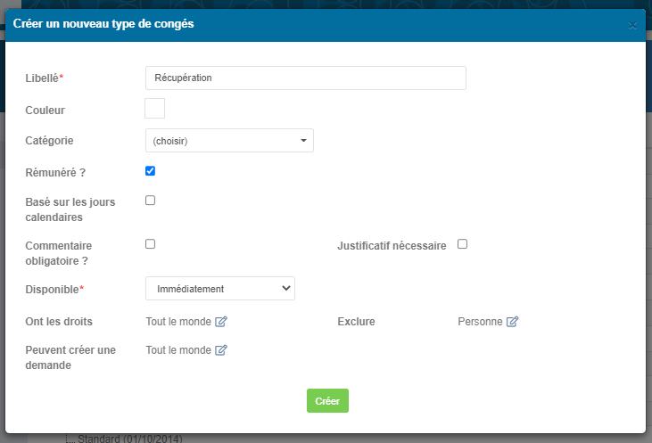Screen dimensions: 652x443
Task: Click the edit icon next to Personne
Action: [512, 321]
